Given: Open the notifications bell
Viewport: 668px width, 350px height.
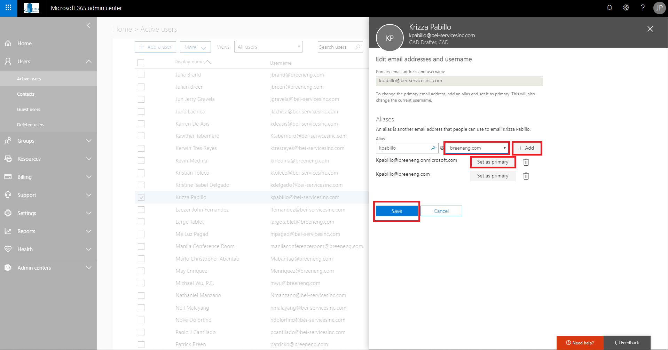Looking at the screenshot, I should tap(610, 8).
